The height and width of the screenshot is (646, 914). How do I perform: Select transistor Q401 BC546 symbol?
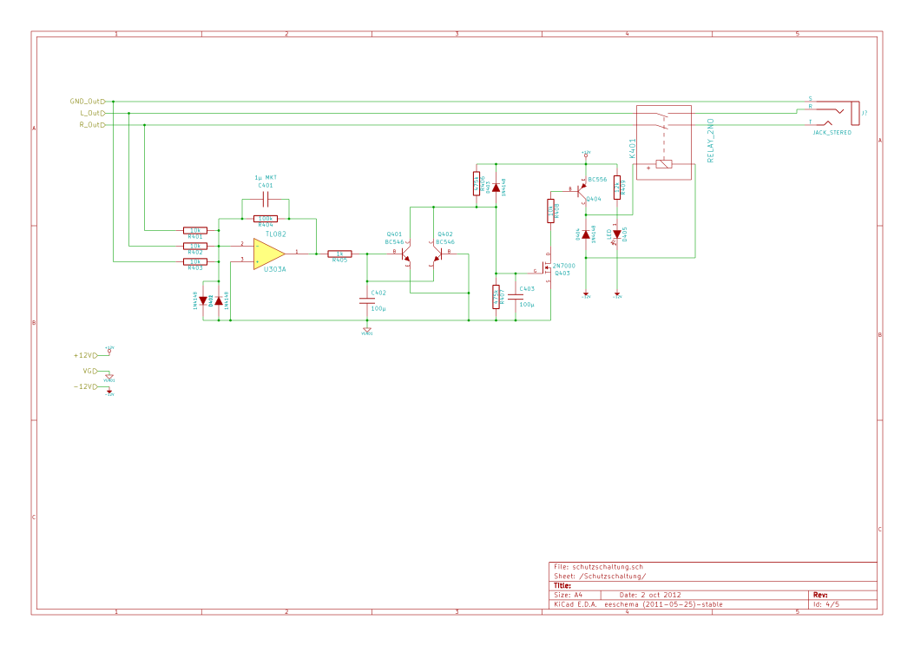404,254
